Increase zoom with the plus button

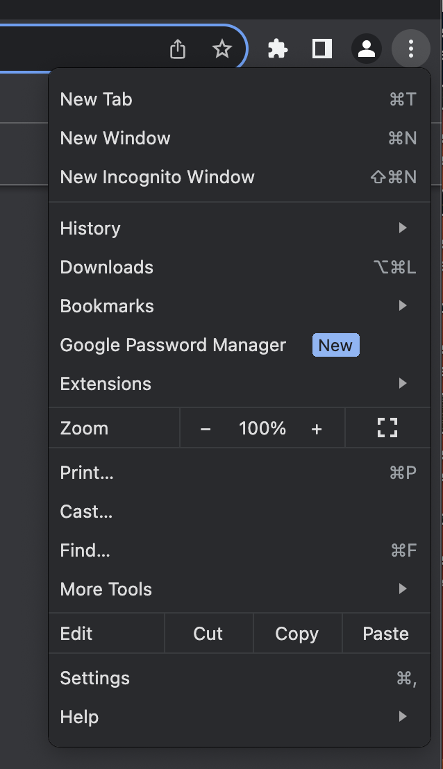pyautogui.click(x=317, y=429)
